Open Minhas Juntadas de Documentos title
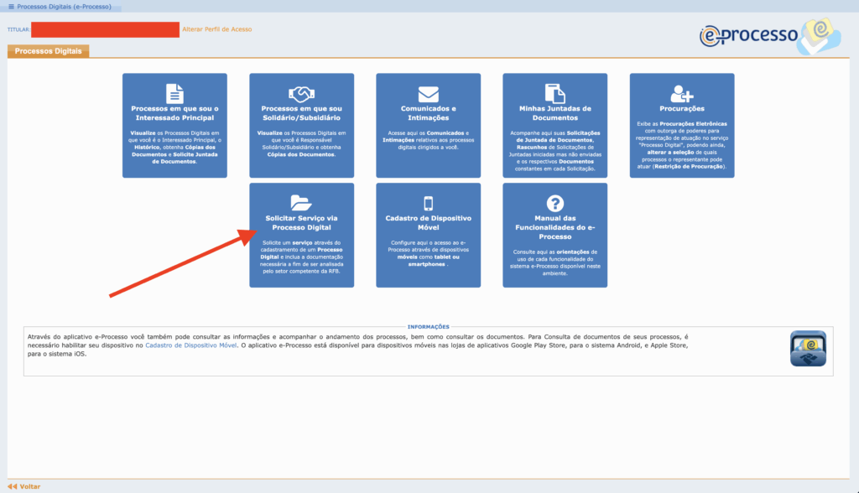The width and height of the screenshot is (859, 493). tap(555, 113)
